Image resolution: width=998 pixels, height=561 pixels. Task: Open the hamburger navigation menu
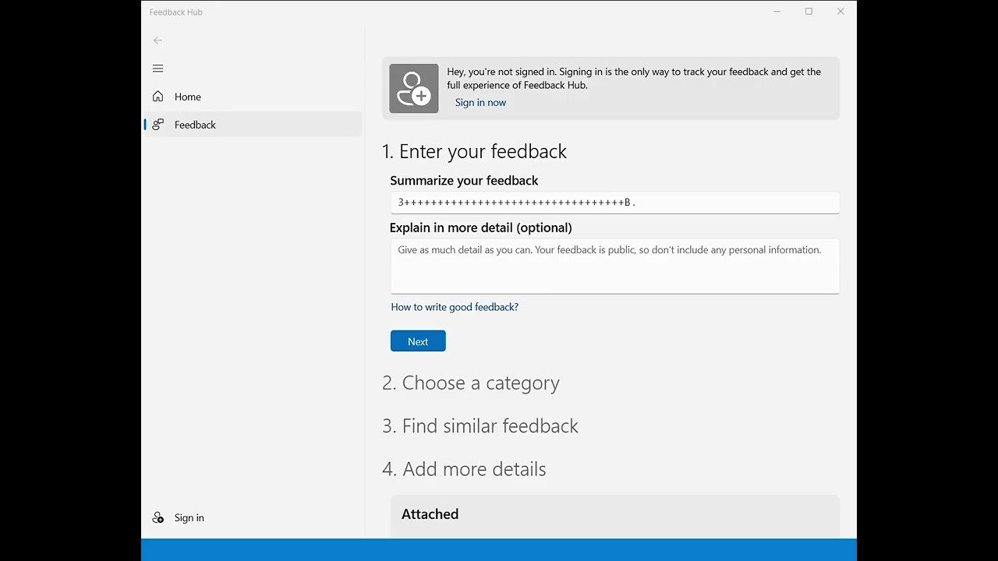point(157,69)
